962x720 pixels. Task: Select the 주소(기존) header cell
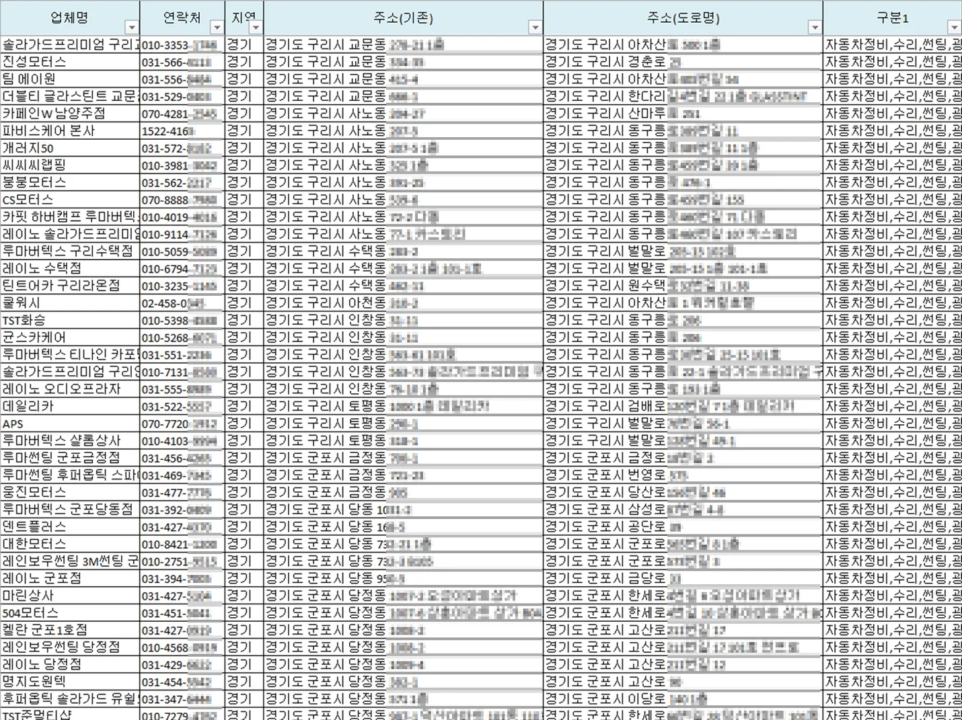click(404, 18)
